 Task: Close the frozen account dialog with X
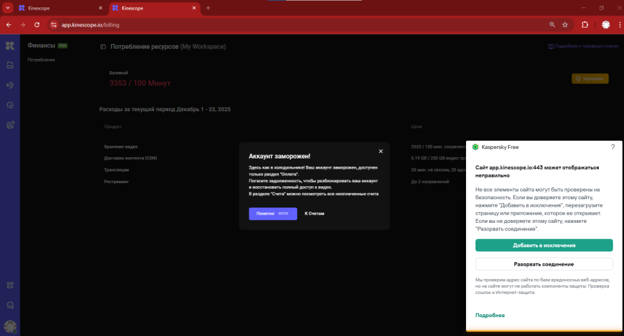point(381,151)
